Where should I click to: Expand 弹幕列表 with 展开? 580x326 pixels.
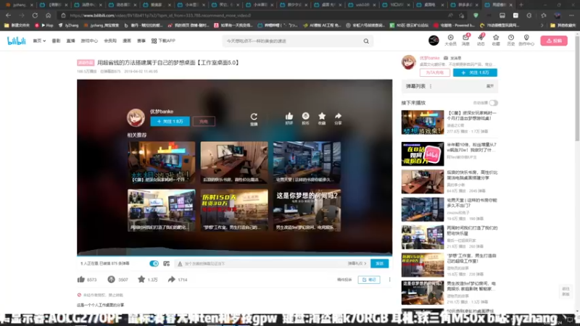tap(490, 86)
